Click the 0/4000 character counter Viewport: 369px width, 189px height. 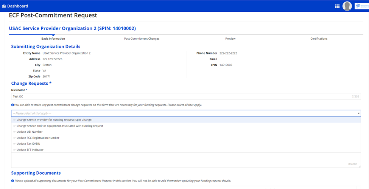pyautogui.click(x=353, y=164)
